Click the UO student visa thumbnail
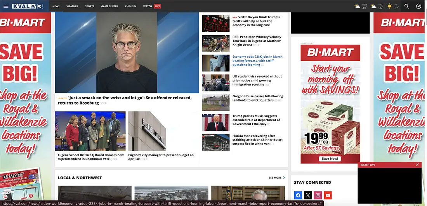Screen dimensions: 427x206 pos(216,83)
